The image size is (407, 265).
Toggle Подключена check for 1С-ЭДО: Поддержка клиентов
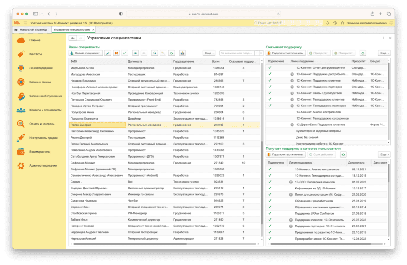tap(270, 182)
